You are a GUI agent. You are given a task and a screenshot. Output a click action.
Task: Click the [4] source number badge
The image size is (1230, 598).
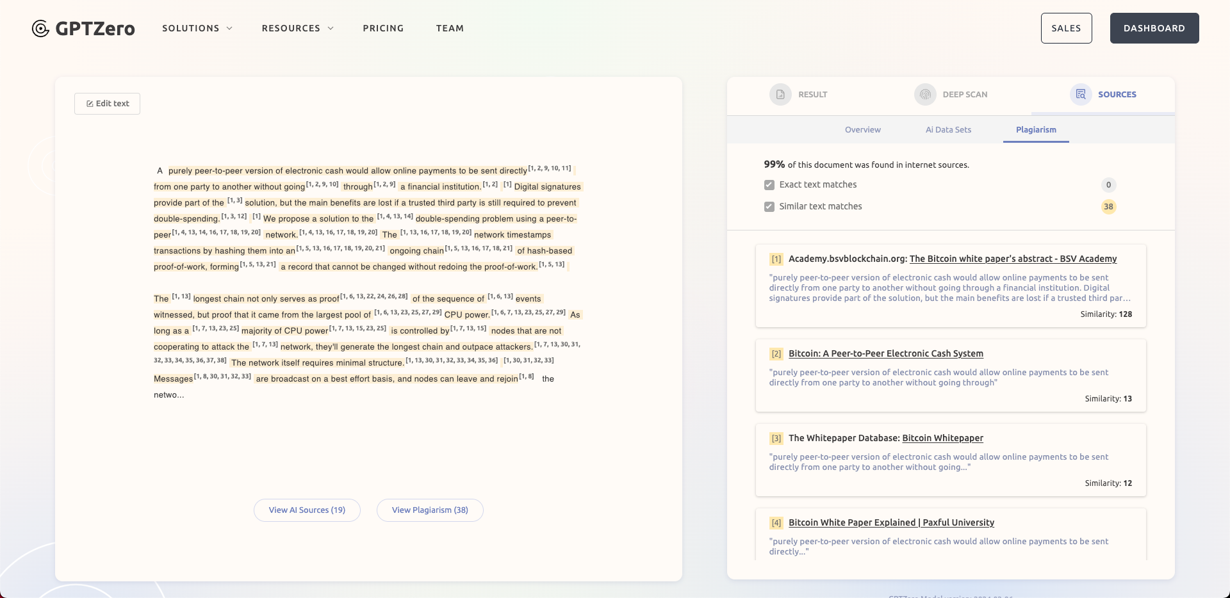pos(776,523)
